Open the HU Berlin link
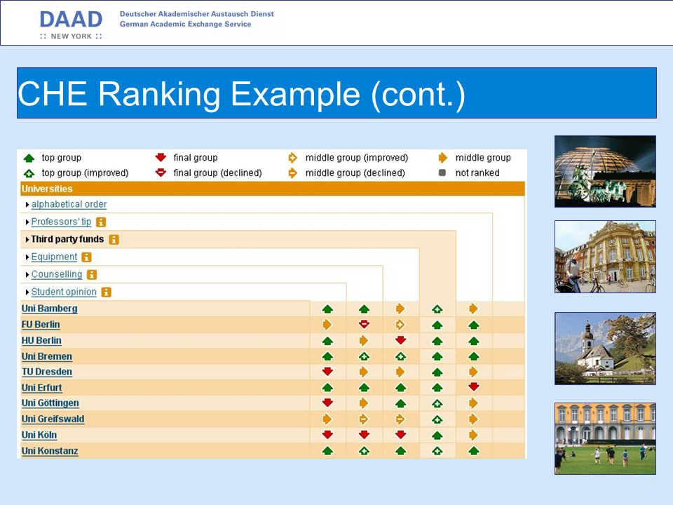This screenshot has width=673, height=505. (41, 341)
